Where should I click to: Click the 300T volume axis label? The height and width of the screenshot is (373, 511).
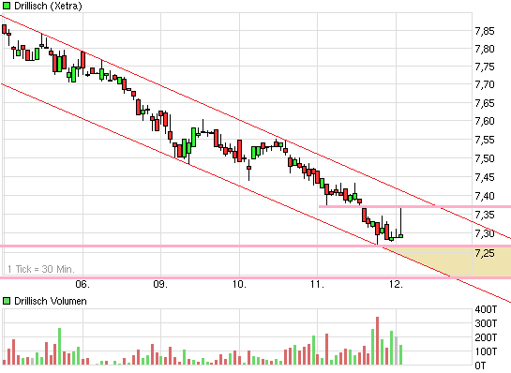(x=486, y=323)
